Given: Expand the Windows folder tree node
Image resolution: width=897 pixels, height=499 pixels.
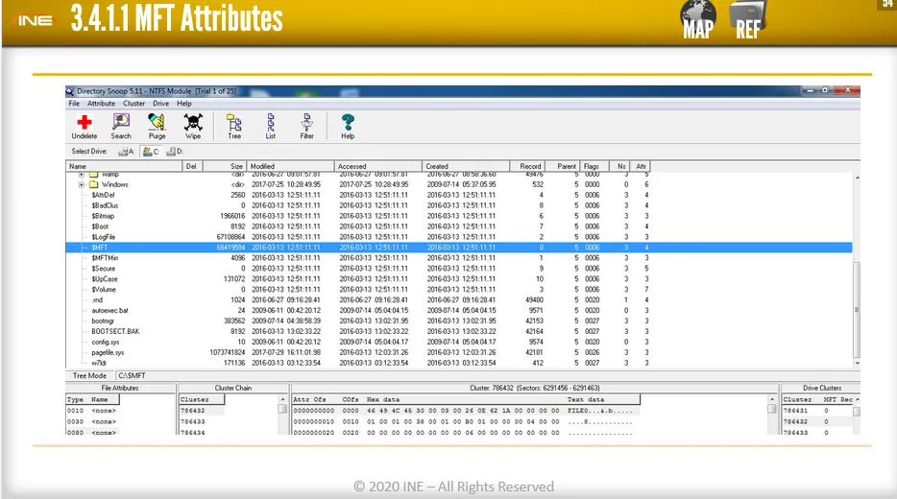Looking at the screenshot, I should (x=82, y=184).
